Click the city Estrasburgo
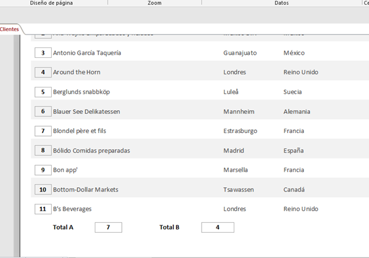Screen dimensions: 369x258 pyautogui.click(x=240, y=131)
